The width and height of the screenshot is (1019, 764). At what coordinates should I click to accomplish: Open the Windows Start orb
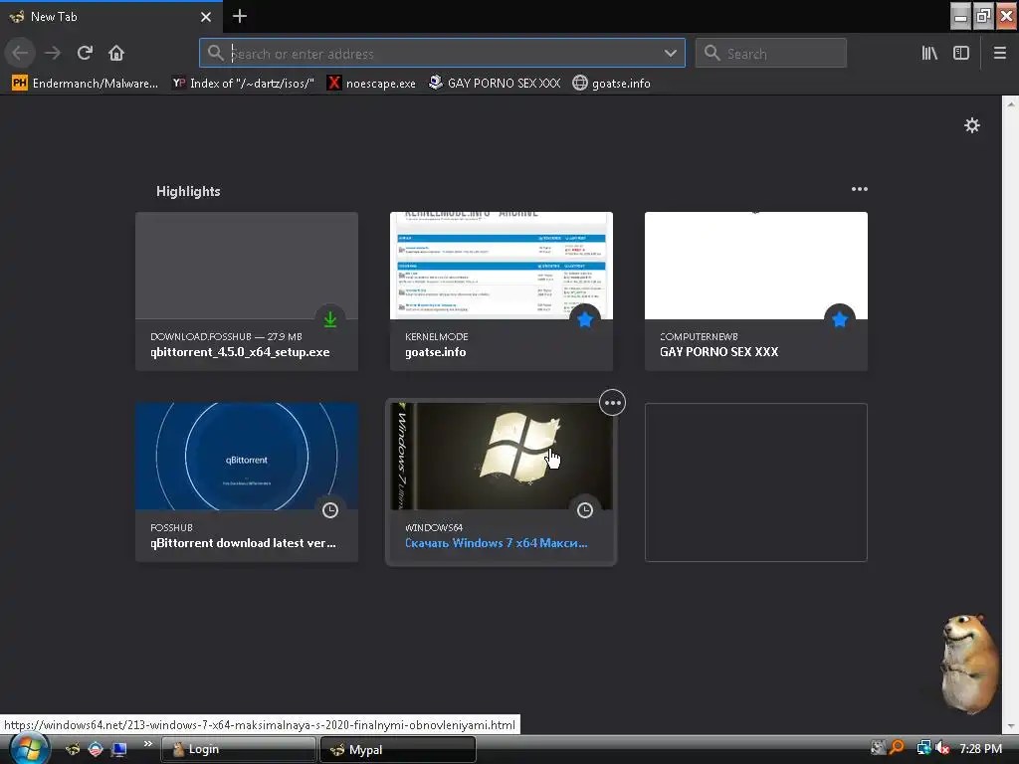point(29,749)
